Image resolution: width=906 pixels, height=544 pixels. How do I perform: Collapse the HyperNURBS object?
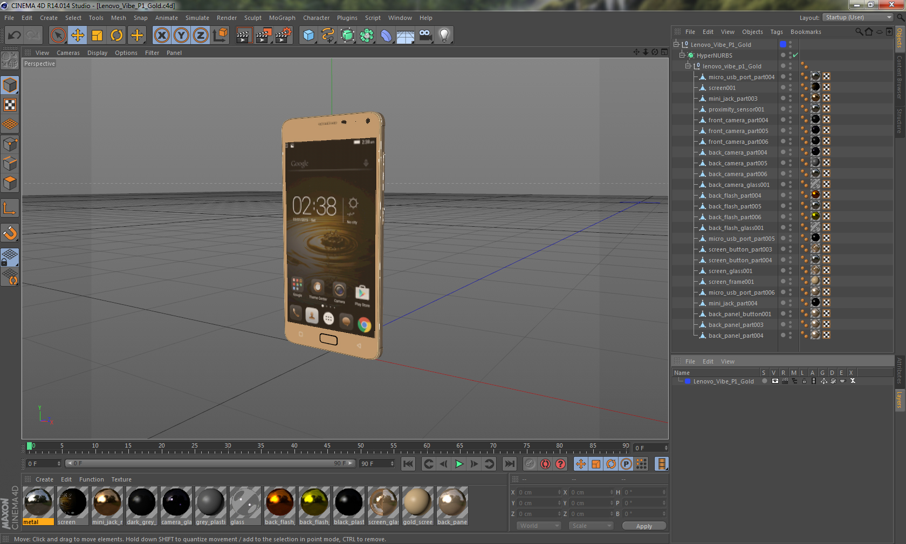(x=682, y=55)
